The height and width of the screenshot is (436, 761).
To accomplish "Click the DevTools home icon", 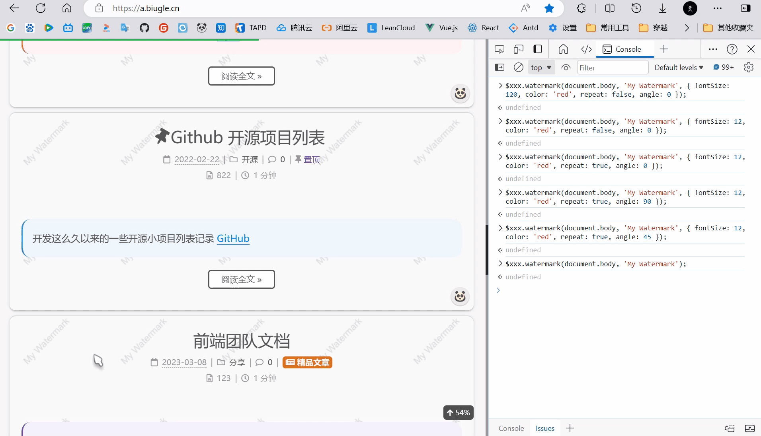I will [x=563, y=49].
